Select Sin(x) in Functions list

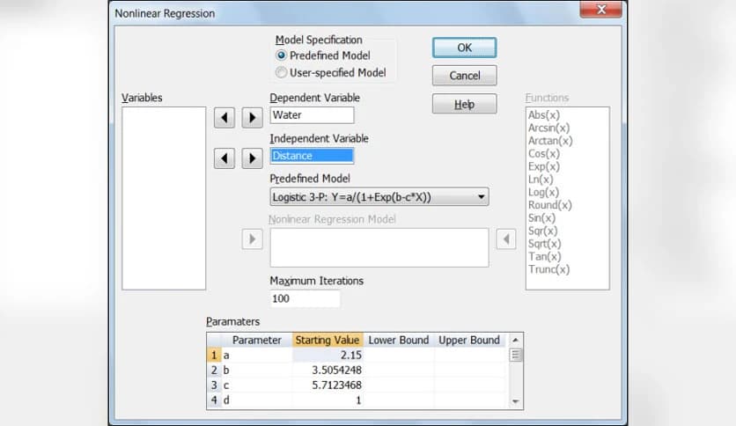pyautogui.click(x=541, y=217)
